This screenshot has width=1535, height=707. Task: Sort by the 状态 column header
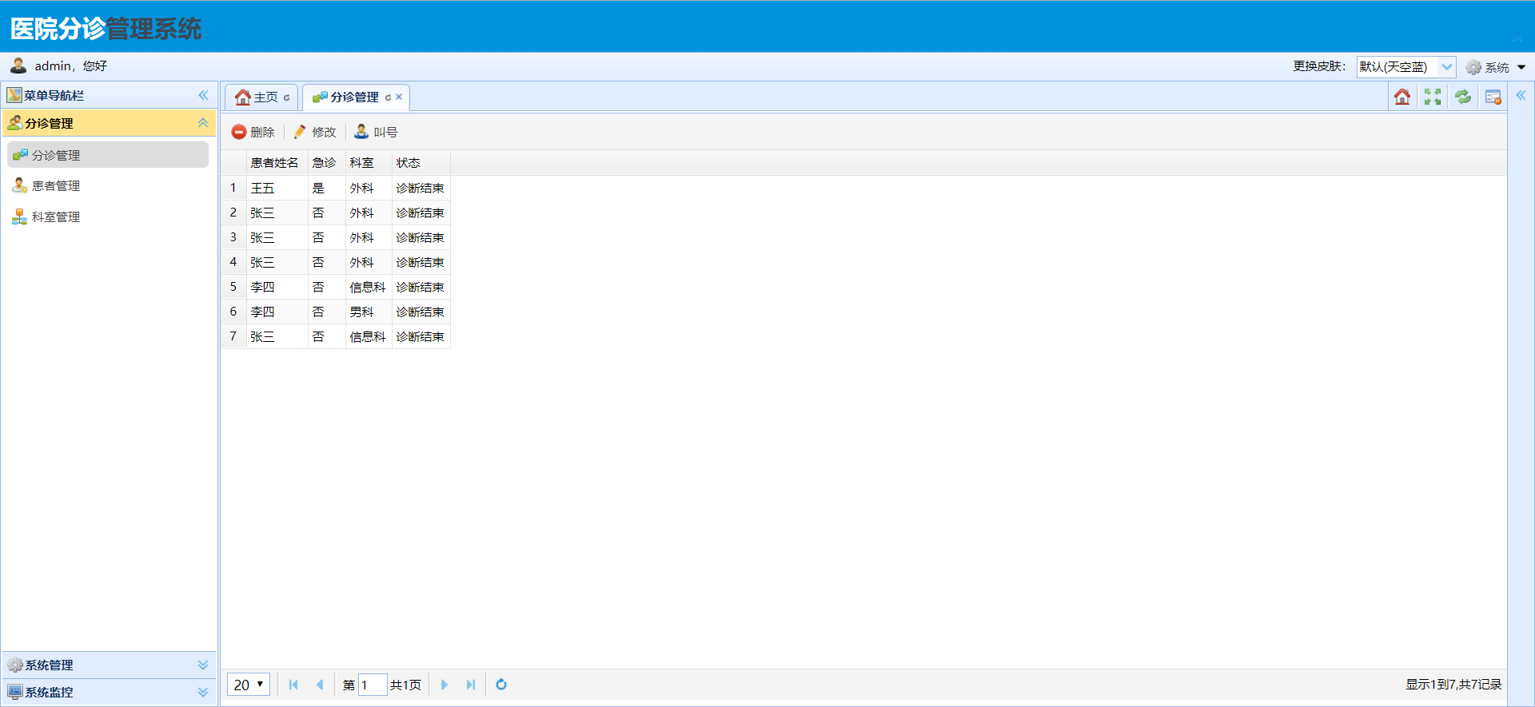click(x=421, y=163)
